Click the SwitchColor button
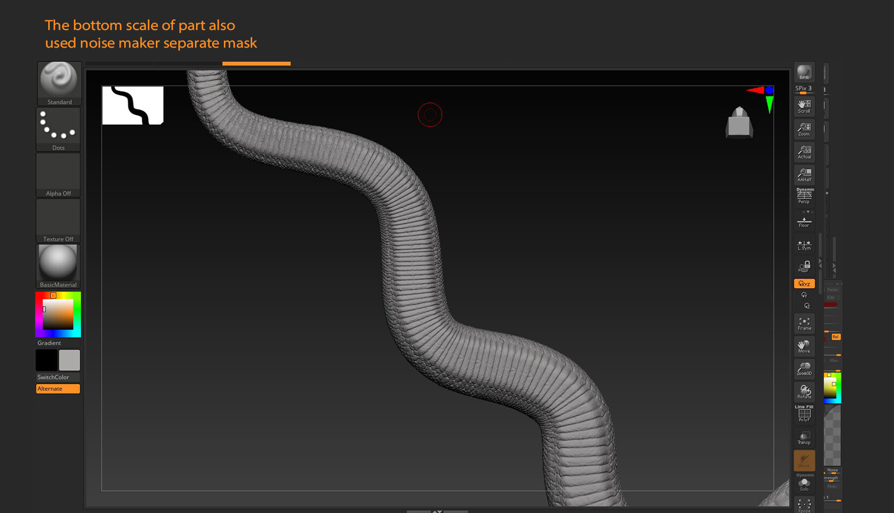 coord(58,377)
